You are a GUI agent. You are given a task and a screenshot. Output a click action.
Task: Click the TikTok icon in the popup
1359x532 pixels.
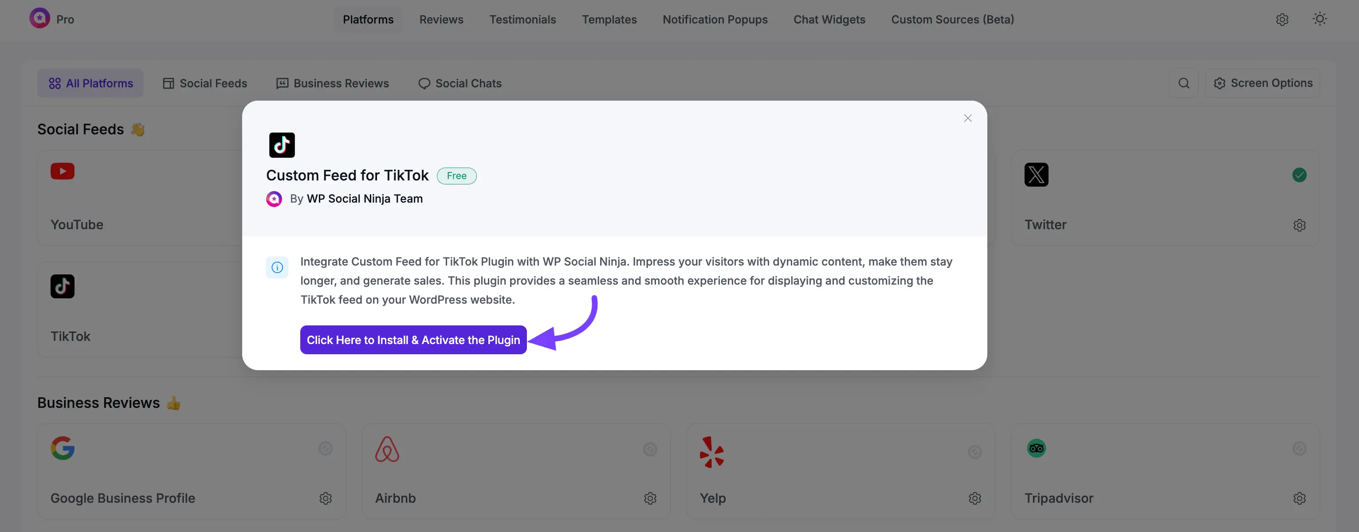pos(282,145)
